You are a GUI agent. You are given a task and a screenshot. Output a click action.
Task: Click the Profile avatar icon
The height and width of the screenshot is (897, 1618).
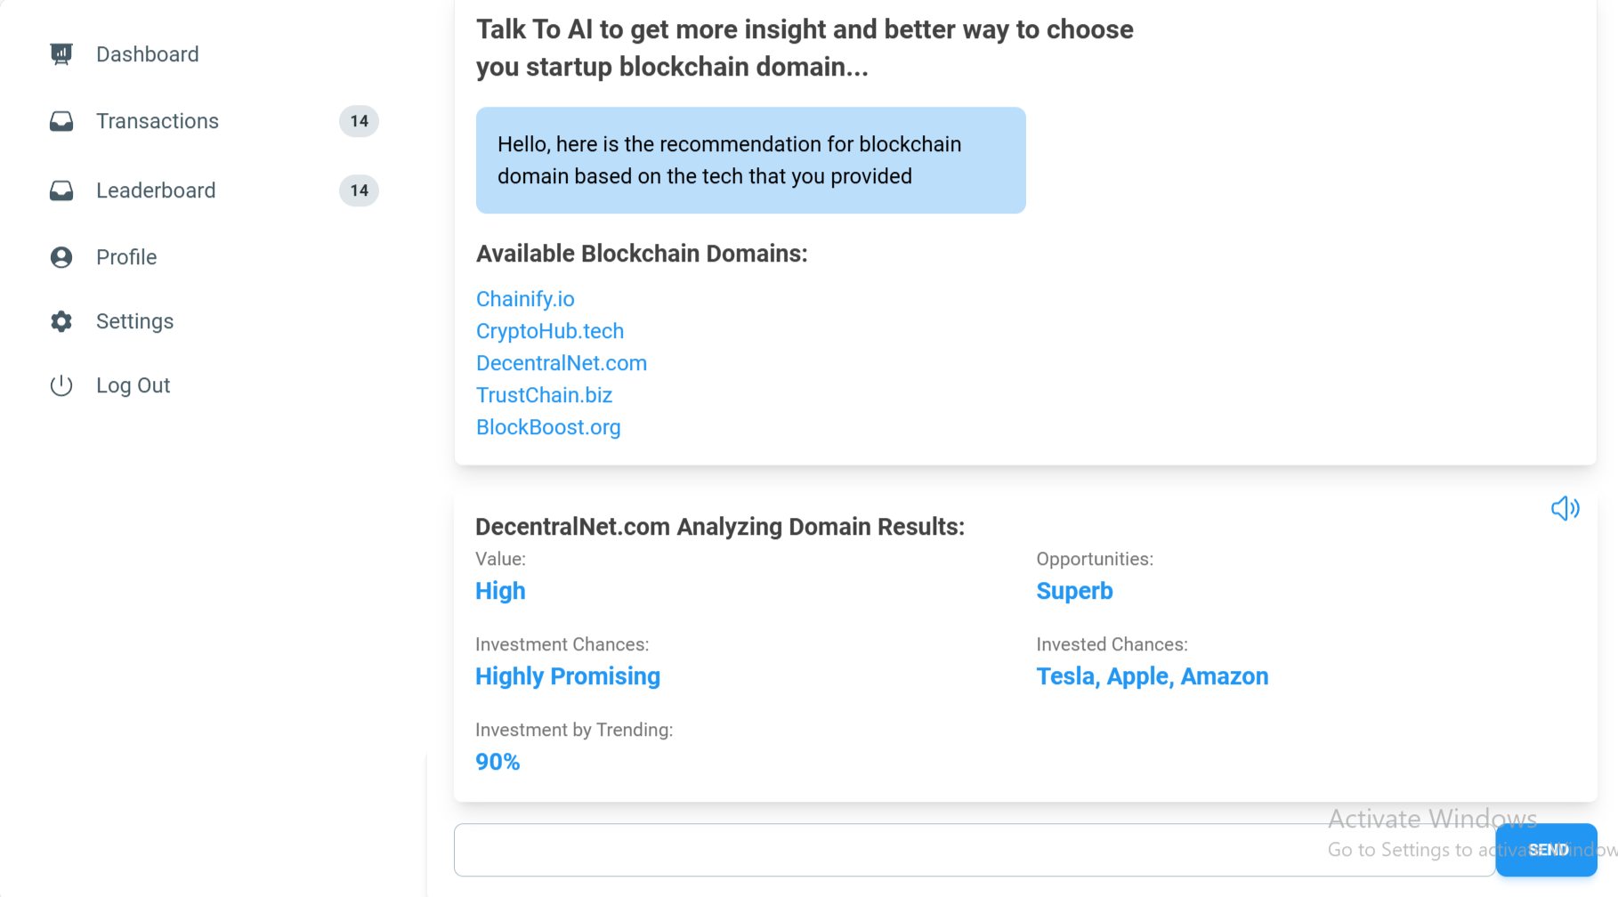tap(61, 257)
